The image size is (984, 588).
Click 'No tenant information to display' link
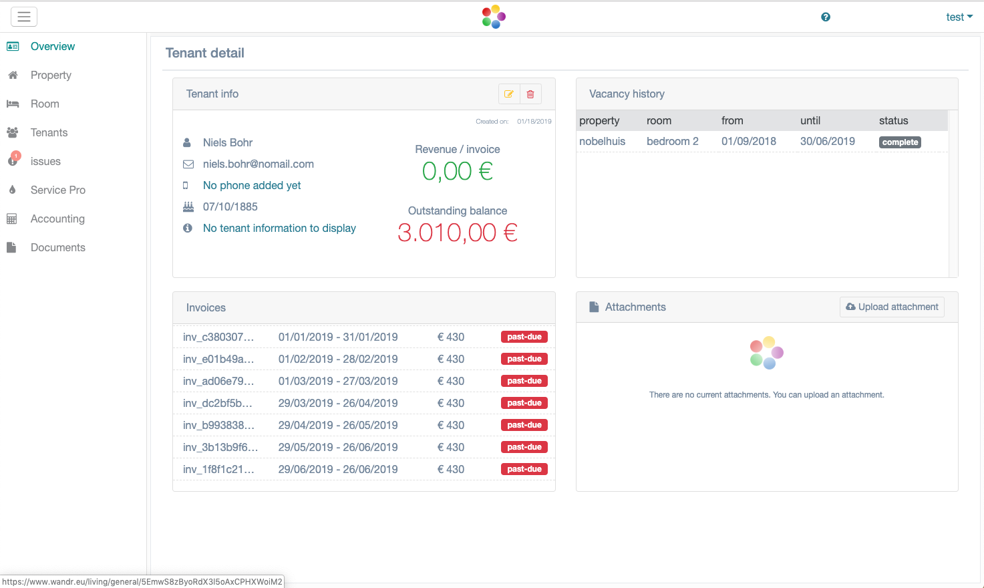(x=279, y=229)
